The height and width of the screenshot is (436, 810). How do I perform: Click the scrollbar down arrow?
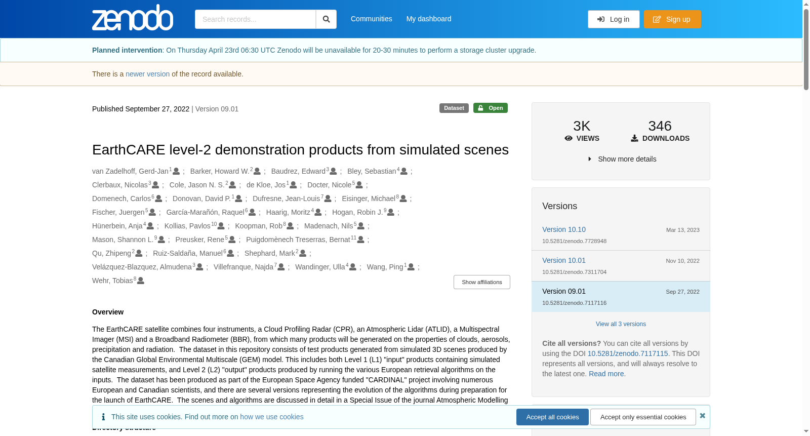806,431
